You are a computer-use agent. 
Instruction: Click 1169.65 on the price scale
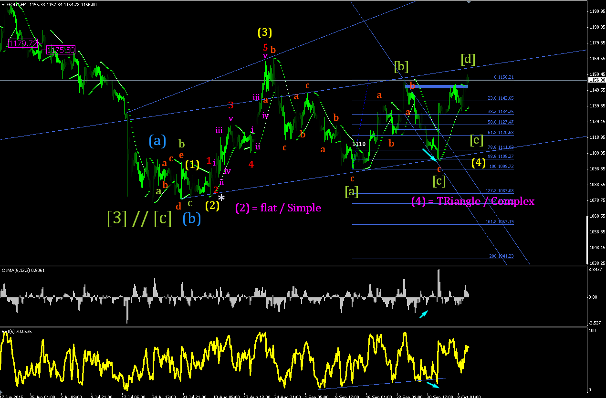597,59
